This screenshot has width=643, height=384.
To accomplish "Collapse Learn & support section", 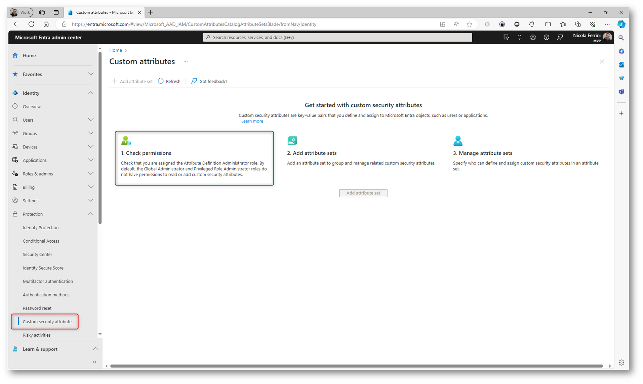I will (95, 349).
